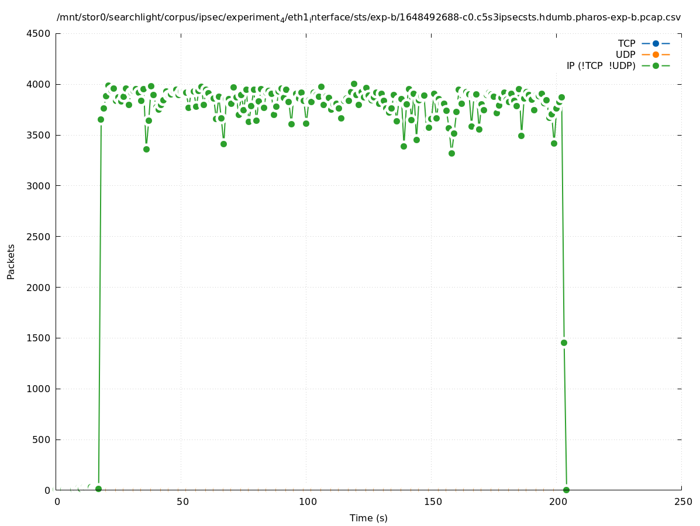Click the chart title file path
The width and height of the screenshot is (700, 526).
[368, 18]
